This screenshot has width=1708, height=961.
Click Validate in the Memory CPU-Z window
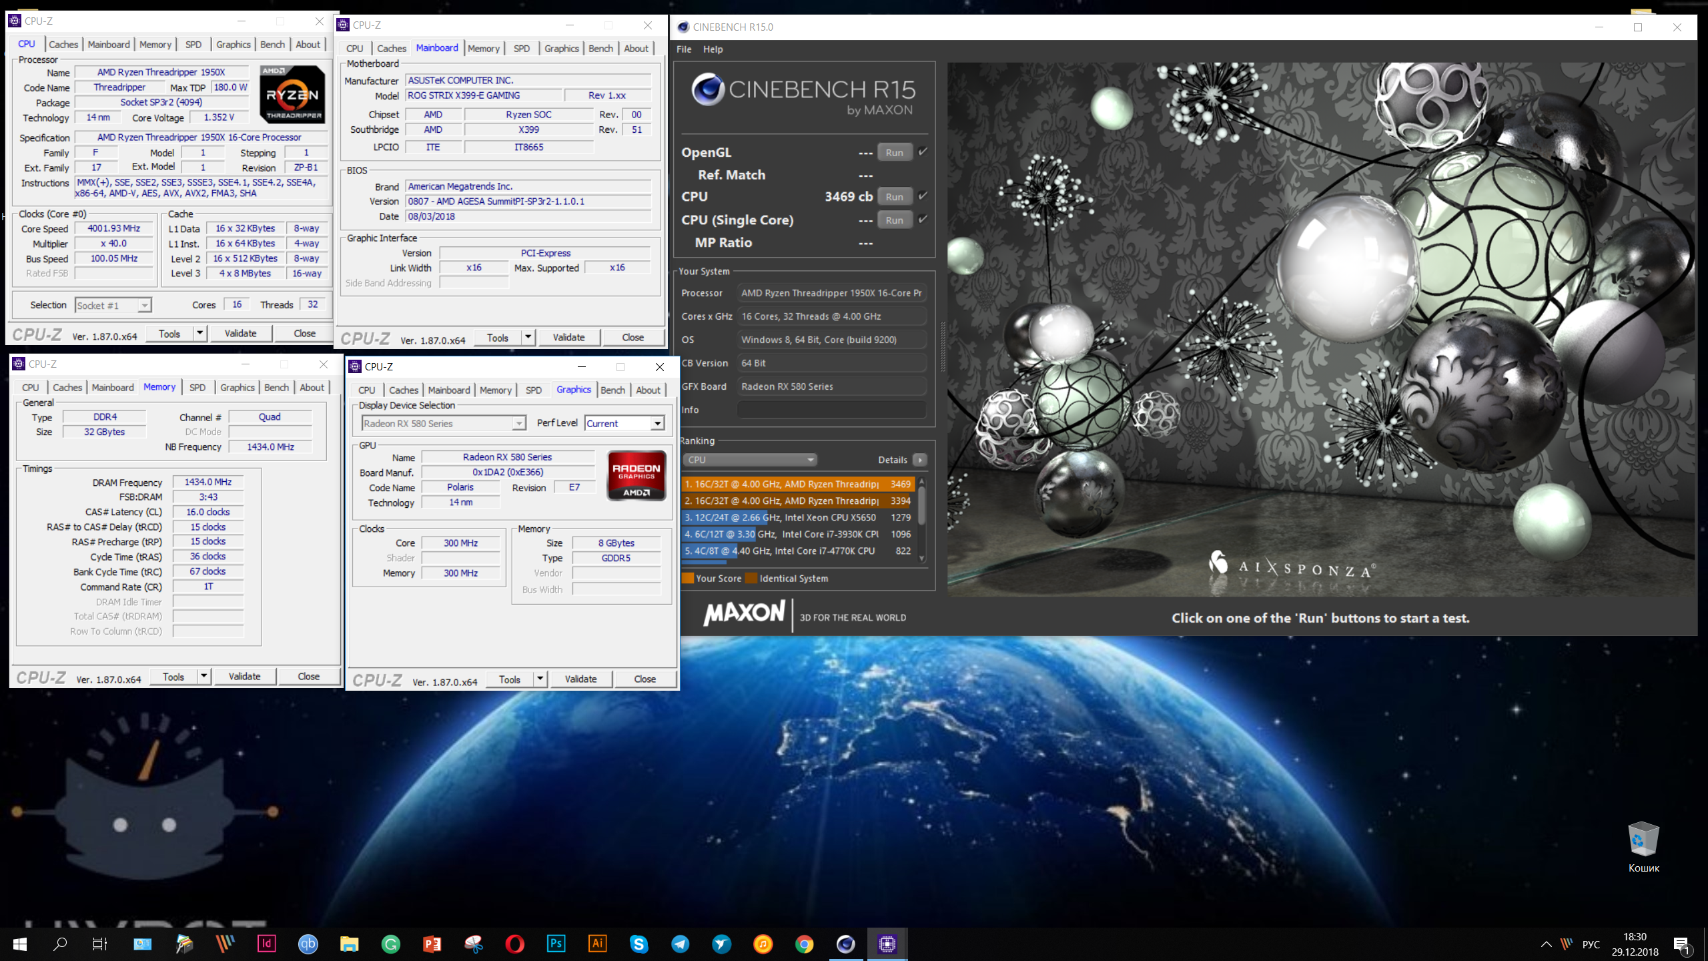(244, 676)
